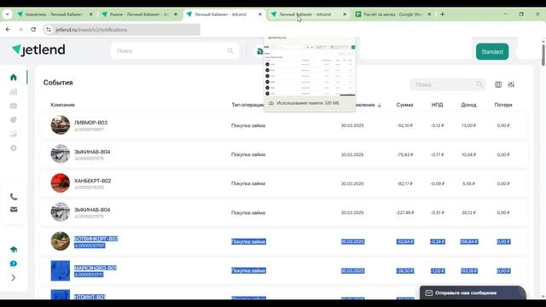Screen dimensions: 546x307
Task: Click the Потери column header
Action: [503, 105]
